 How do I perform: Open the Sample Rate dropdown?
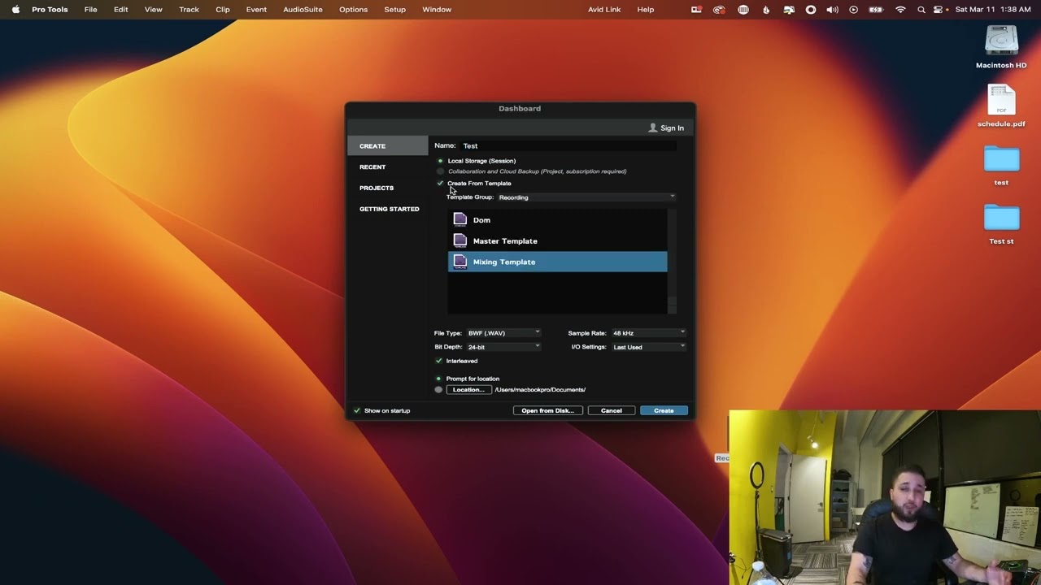(649, 333)
